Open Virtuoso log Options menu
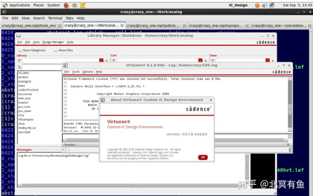This screenshot has height=196, width=313. tap(87, 72)
